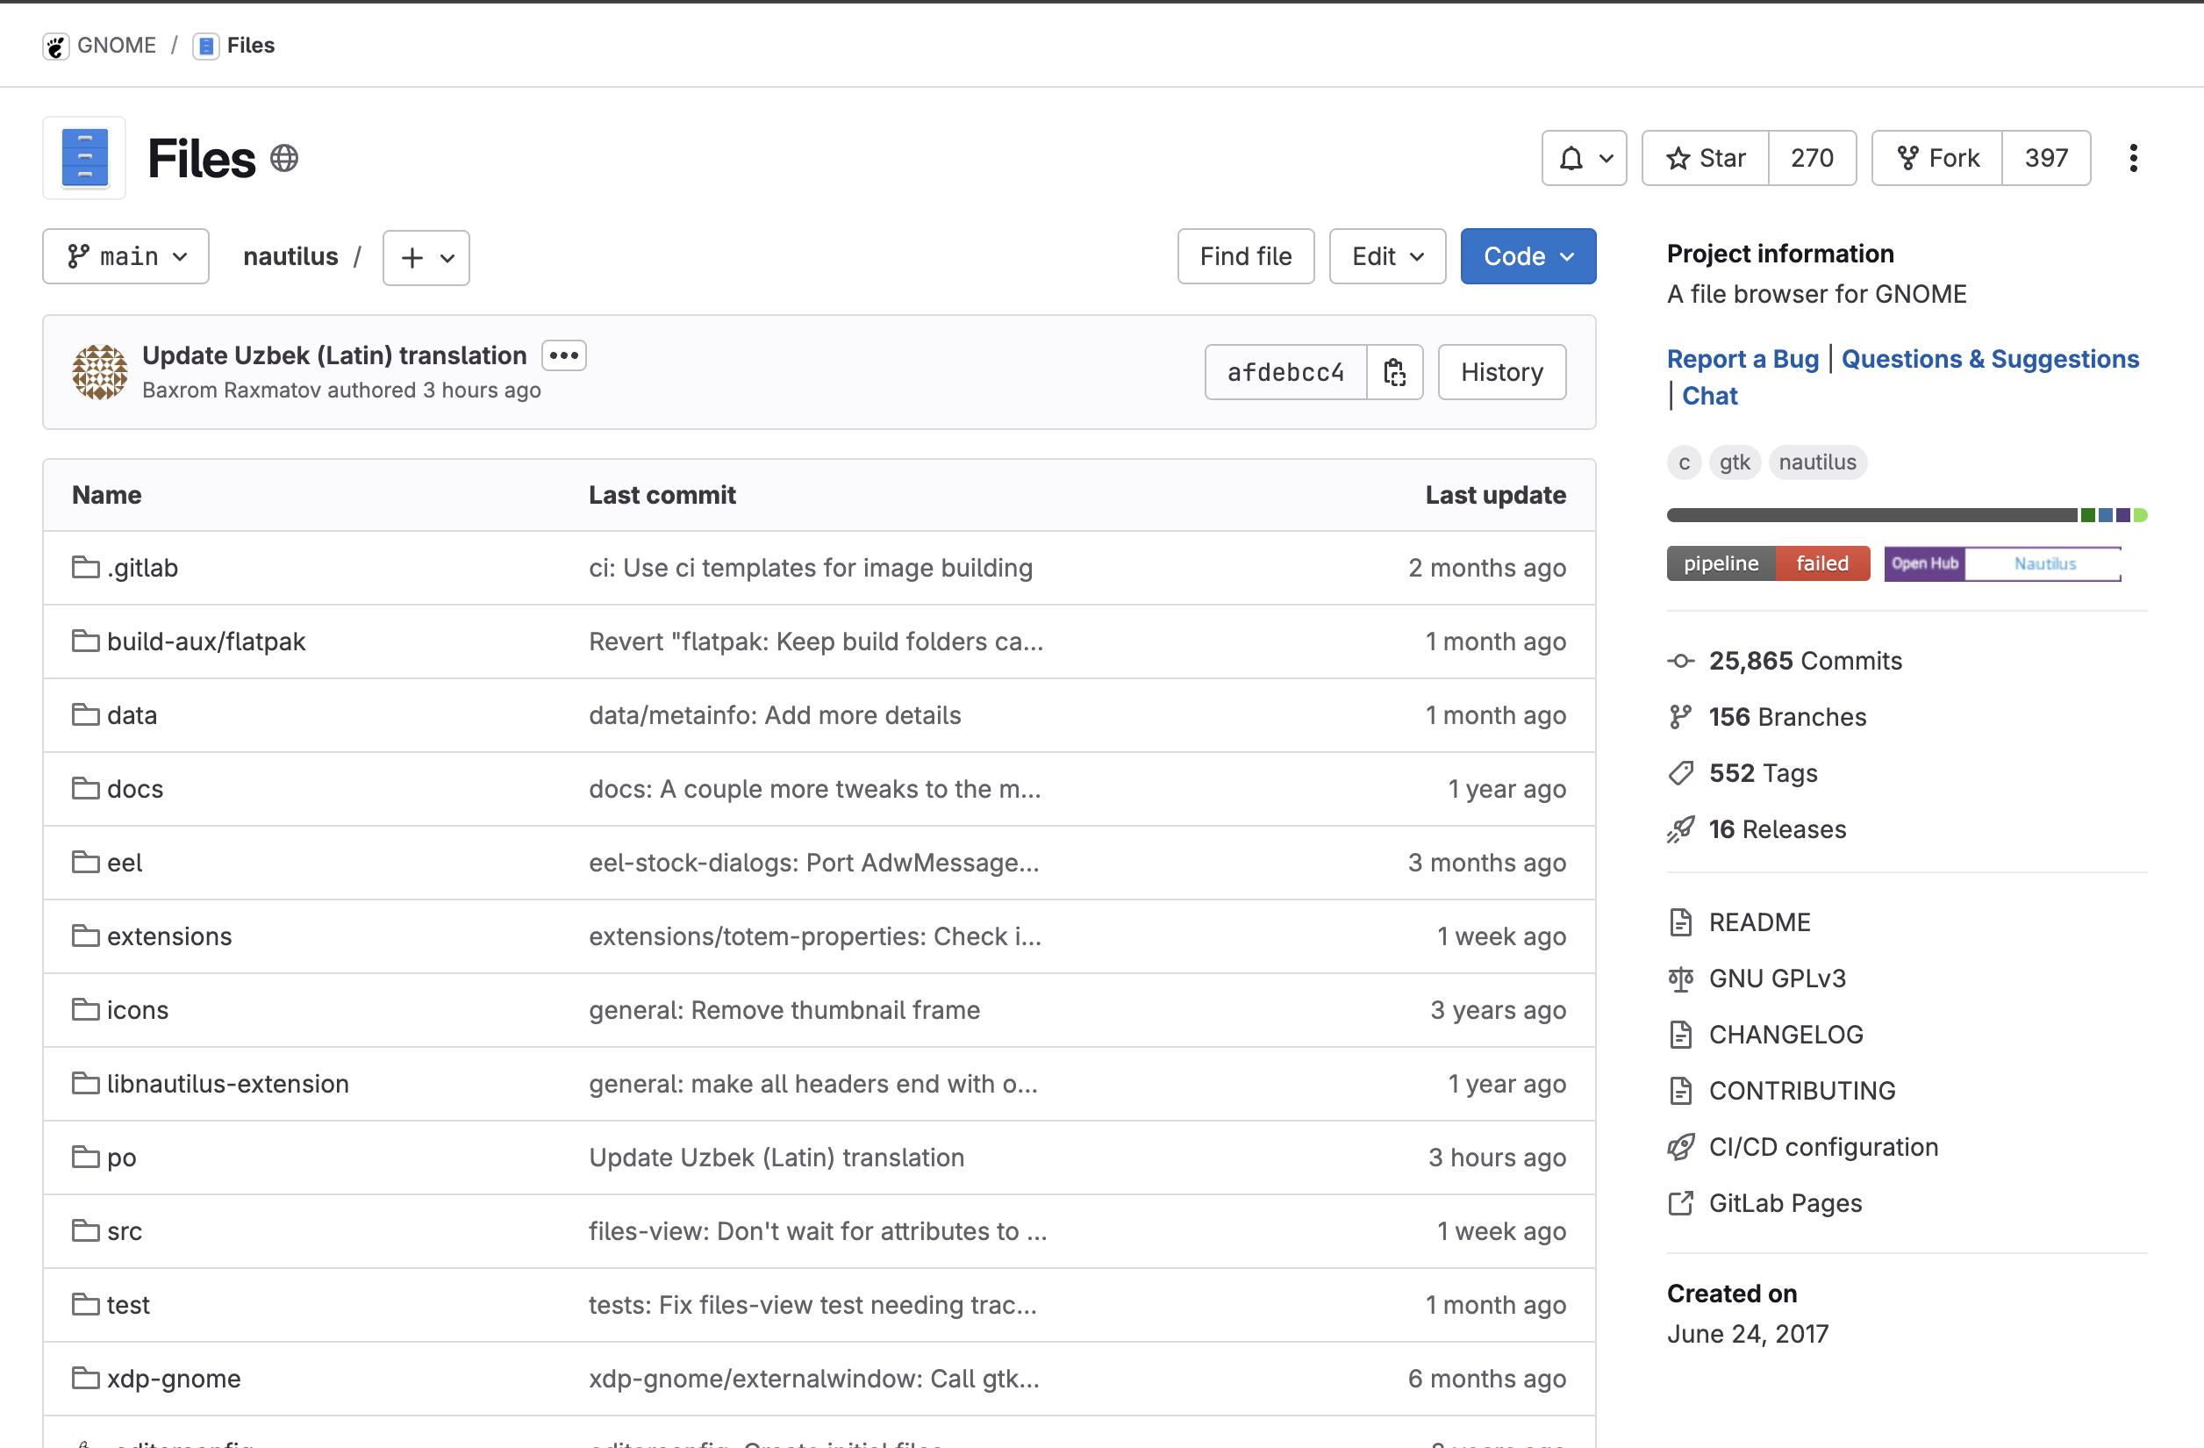Click the docs folder icon
This screenshot has width=2204, height=1448.
[x=86, y=788]
